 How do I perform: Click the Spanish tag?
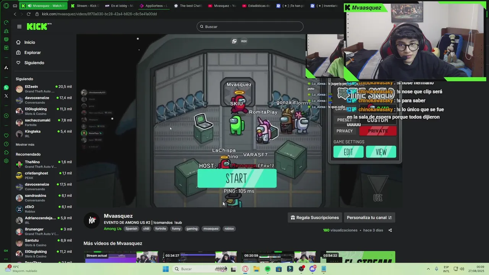(x=131, y=229)
